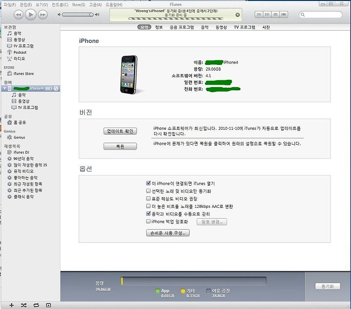Open the 고급(A) menu

tap(96, 5)
